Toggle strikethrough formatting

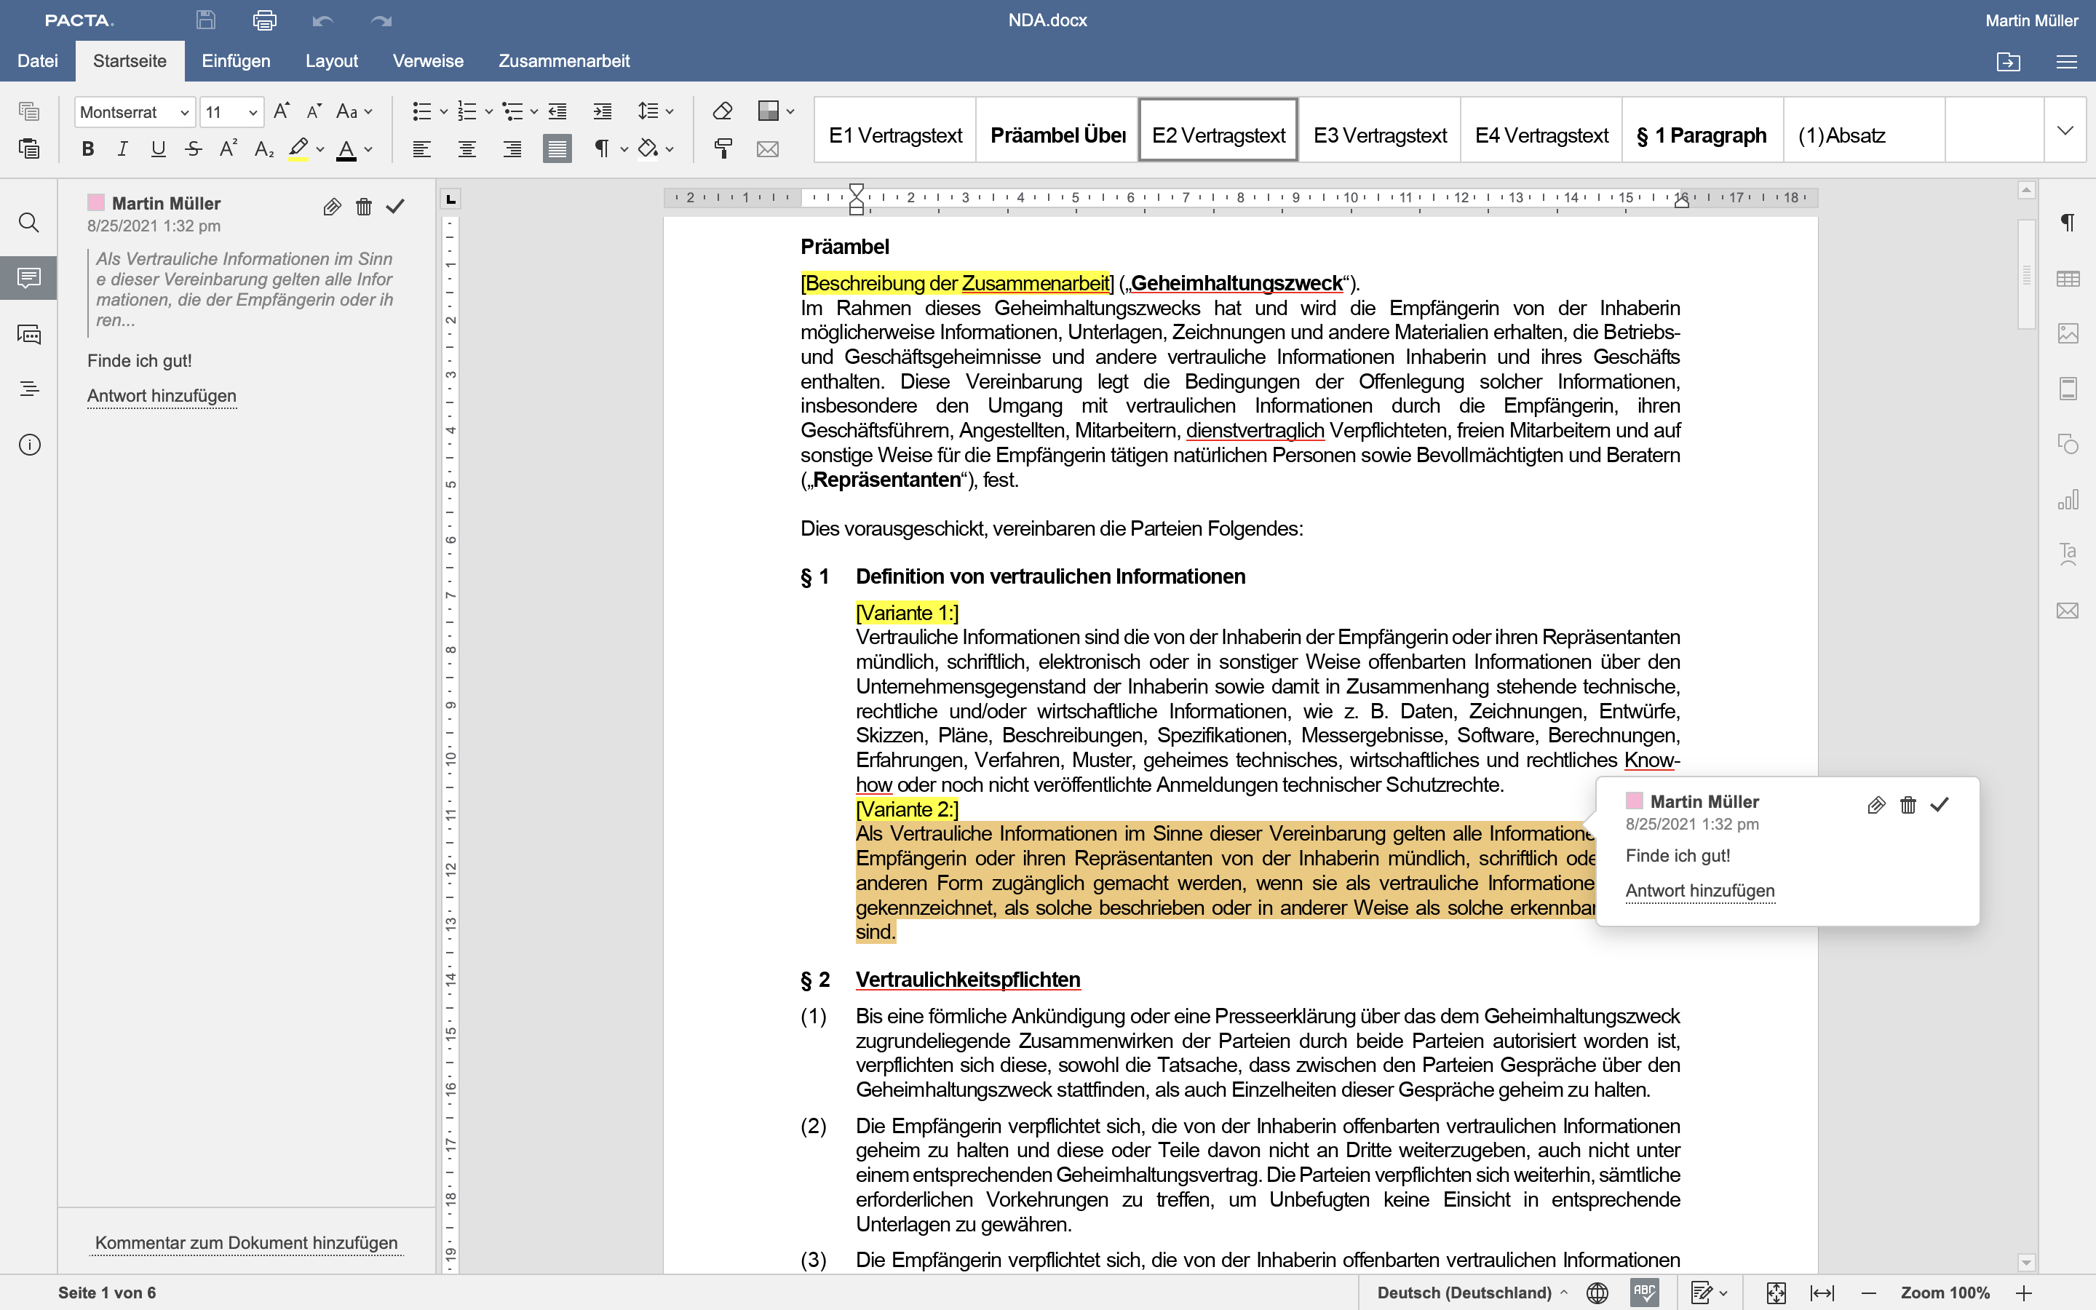(193, 149)
